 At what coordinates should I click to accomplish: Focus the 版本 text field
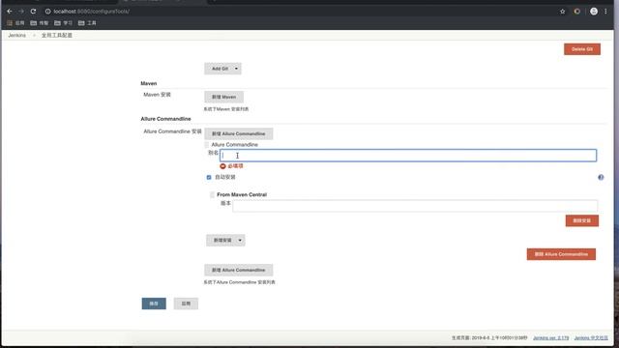pos(415,206)
